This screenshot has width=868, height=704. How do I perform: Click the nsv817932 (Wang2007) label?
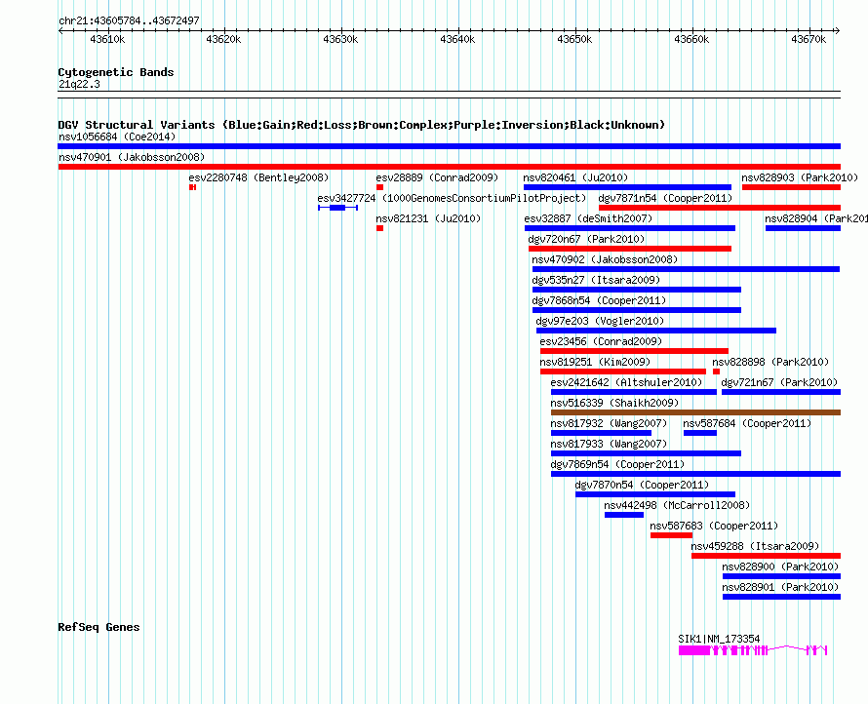coord(609,423)
